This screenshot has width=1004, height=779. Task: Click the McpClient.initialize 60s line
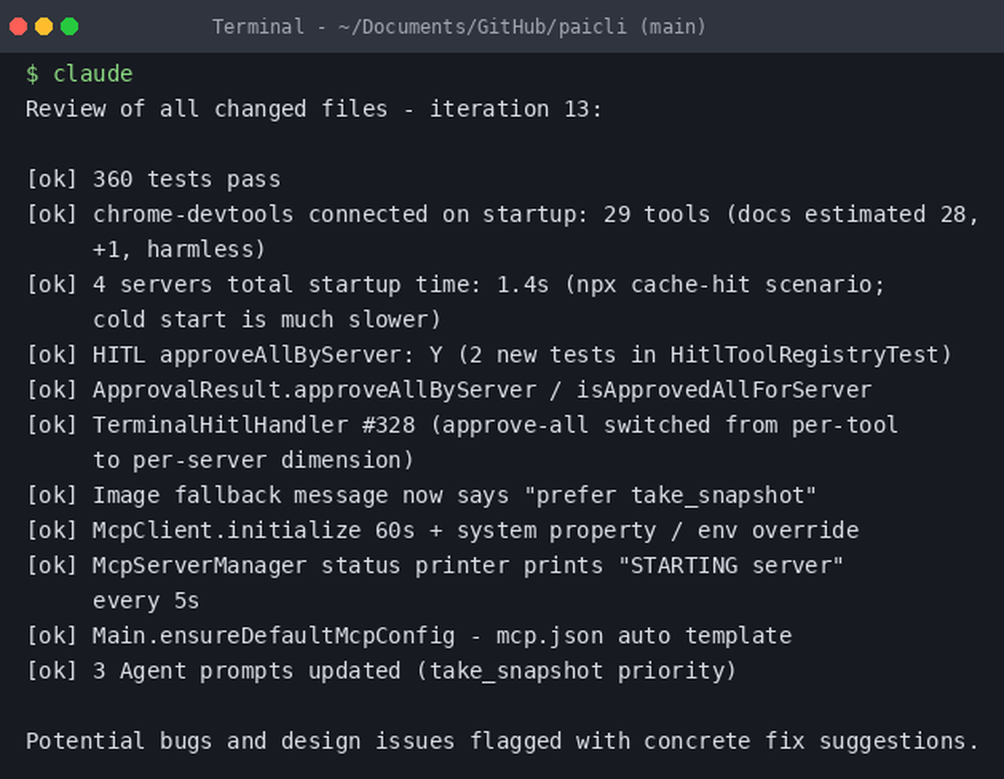tap(442, 530)
